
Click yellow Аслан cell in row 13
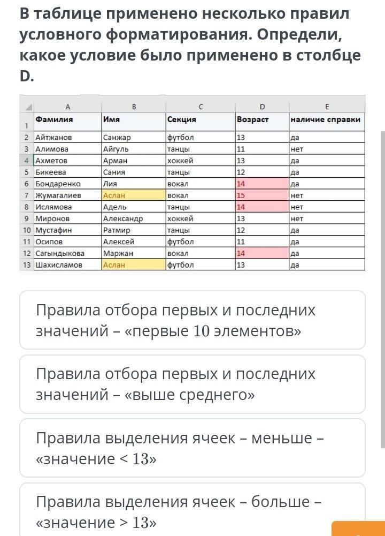134,265
